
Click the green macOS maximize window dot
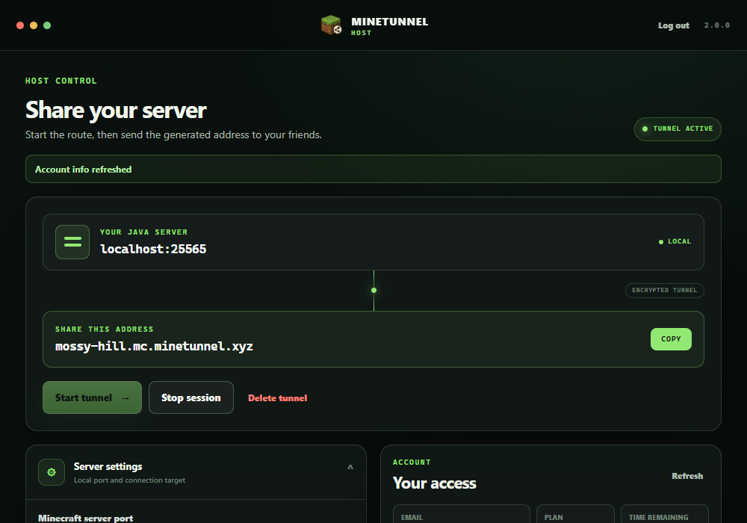[47, 25]
